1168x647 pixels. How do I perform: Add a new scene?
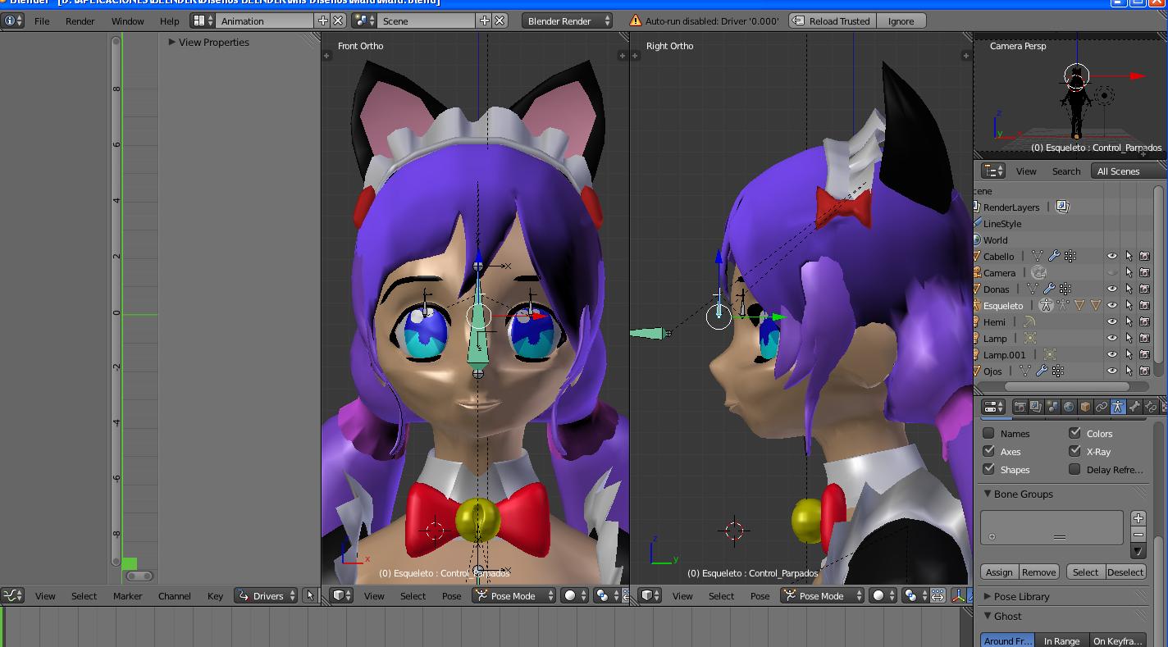(x=485, y=21)
